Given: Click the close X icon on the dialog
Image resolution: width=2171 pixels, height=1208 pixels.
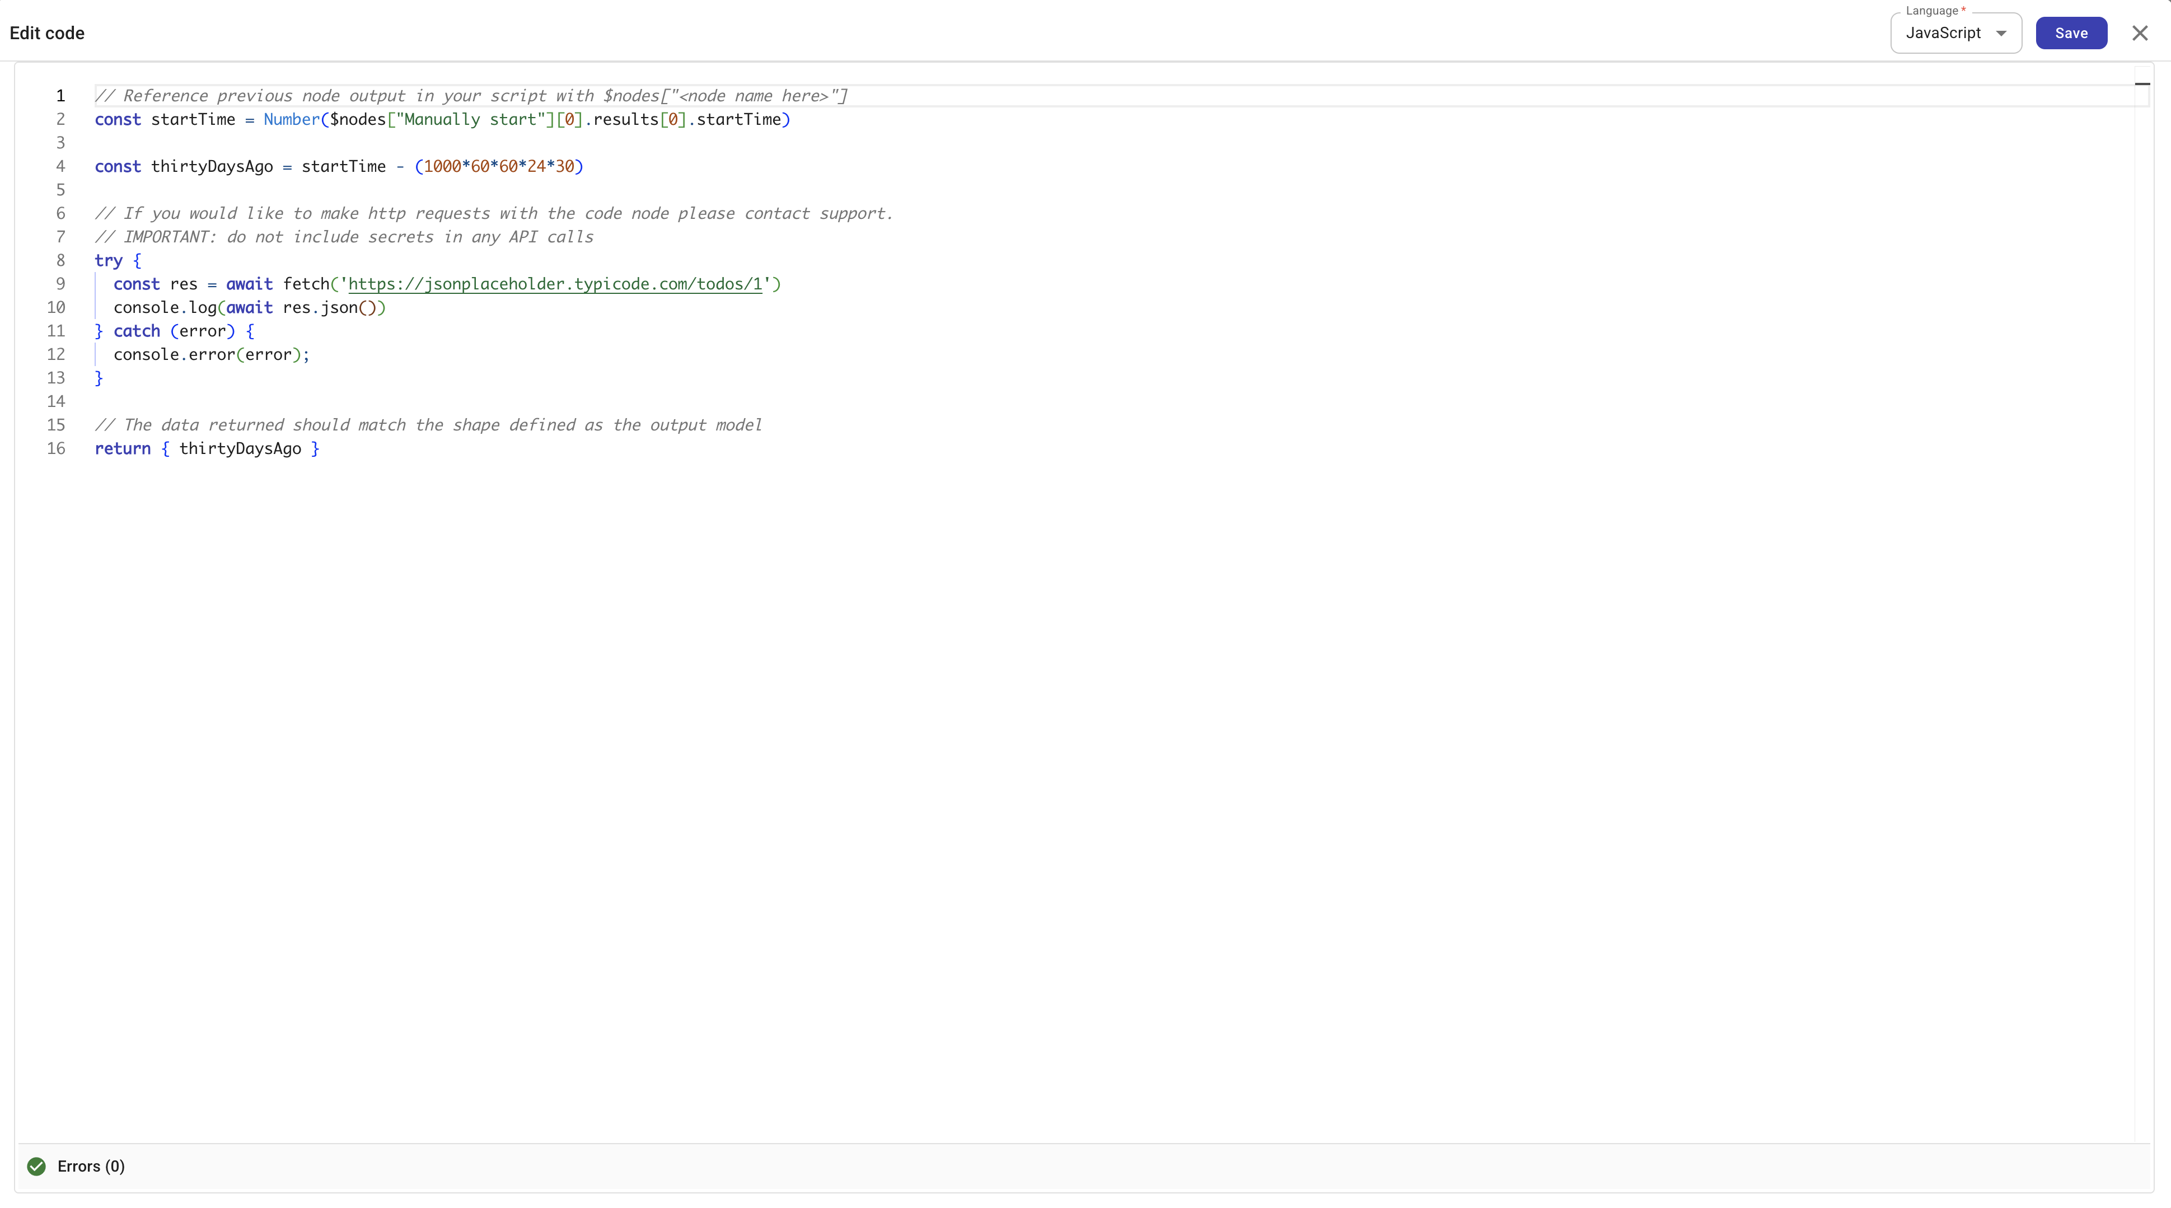Looking at the screenshot, I should 2140,33.
